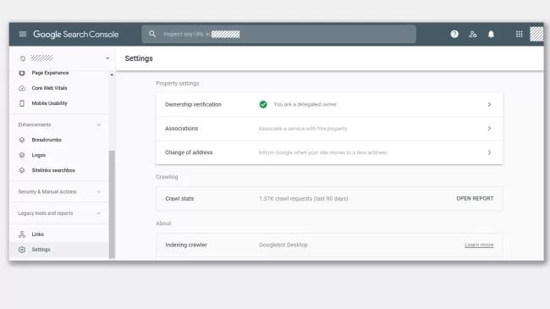Expand Security & Manual Actions section
Screen dimensions: 550x309
click(98, 191)
